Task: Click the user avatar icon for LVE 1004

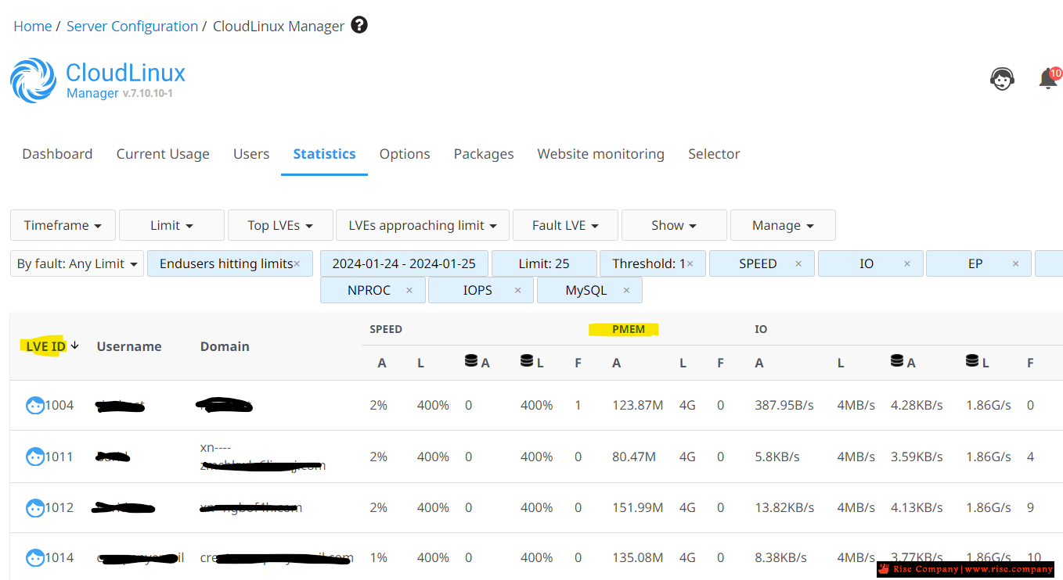Action: (x=35, y=406)
